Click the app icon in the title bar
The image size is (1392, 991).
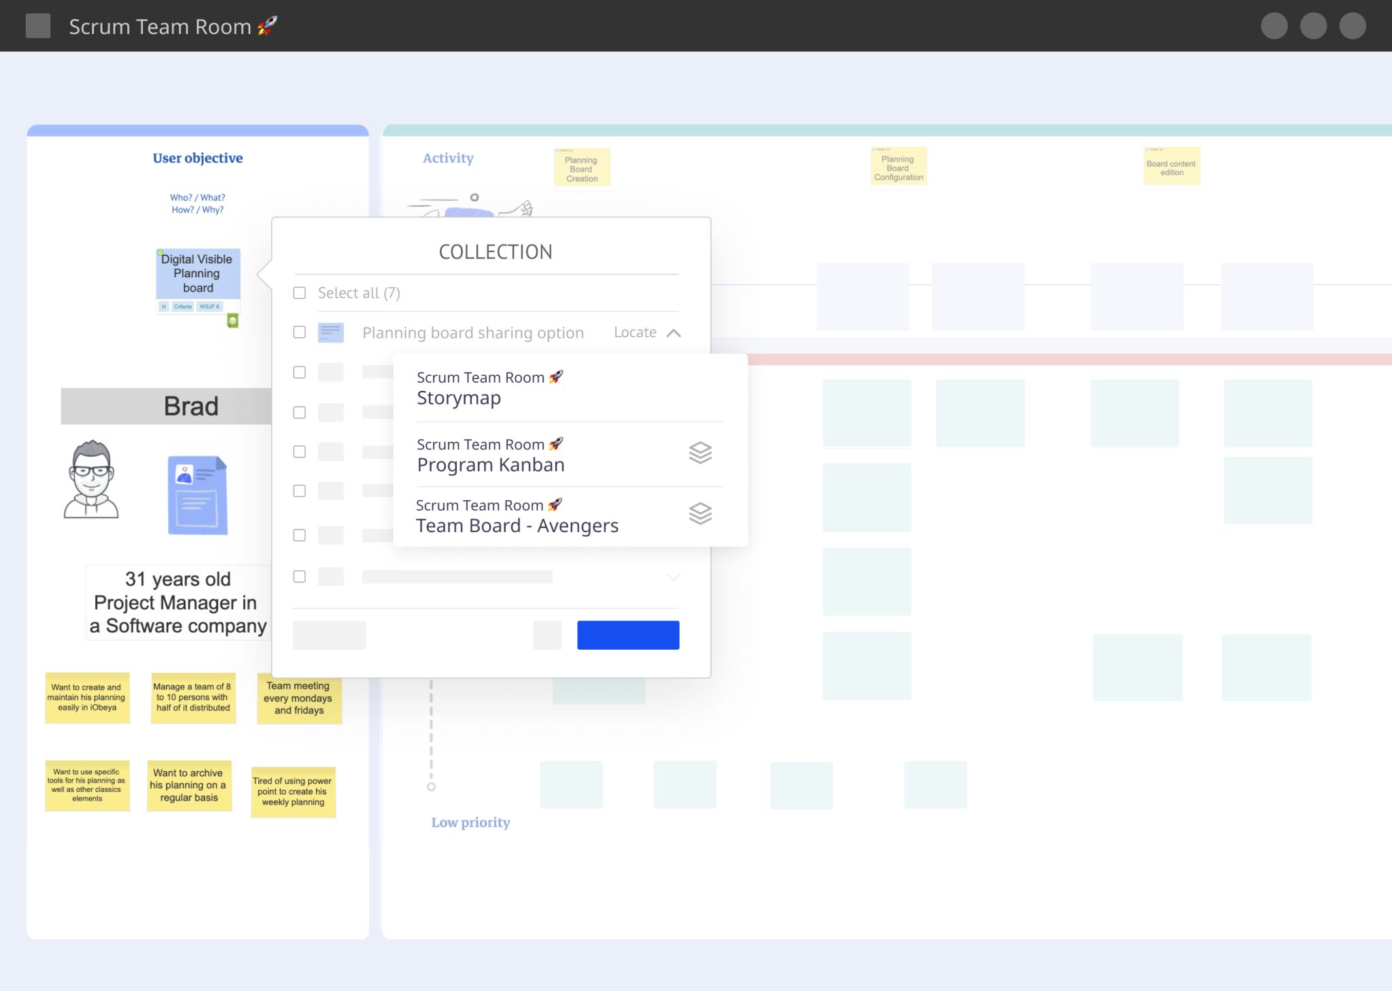[39, 26]
